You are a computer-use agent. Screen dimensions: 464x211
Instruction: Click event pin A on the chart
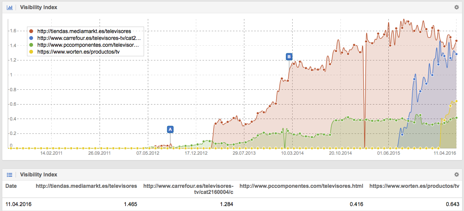170,129
